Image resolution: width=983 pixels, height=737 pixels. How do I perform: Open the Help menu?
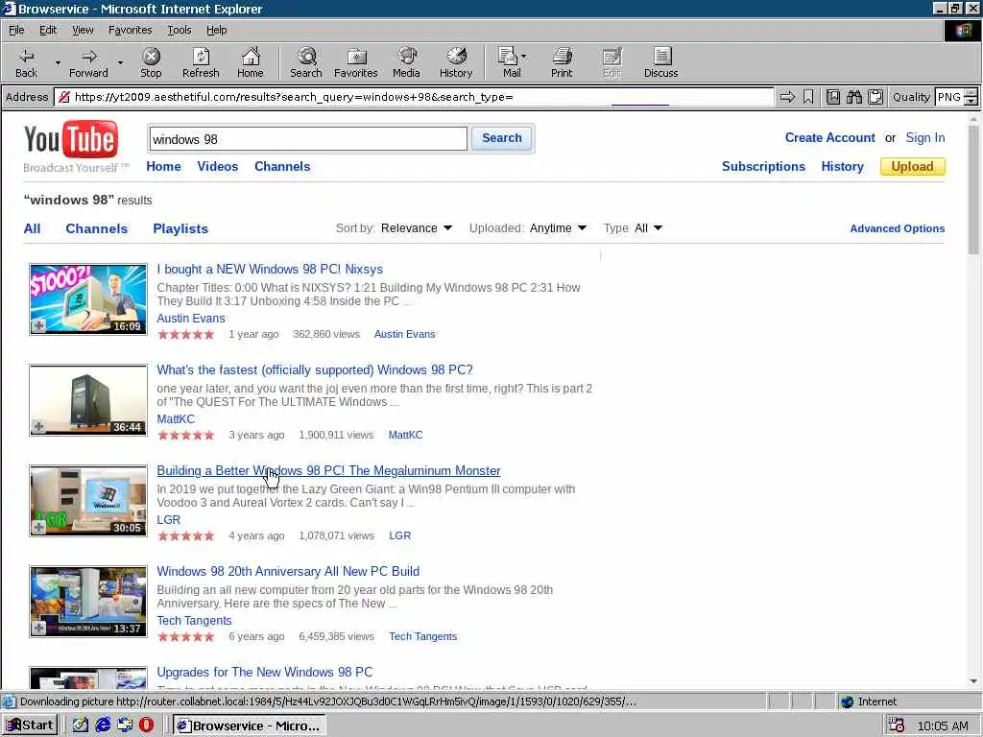(216, 30)
